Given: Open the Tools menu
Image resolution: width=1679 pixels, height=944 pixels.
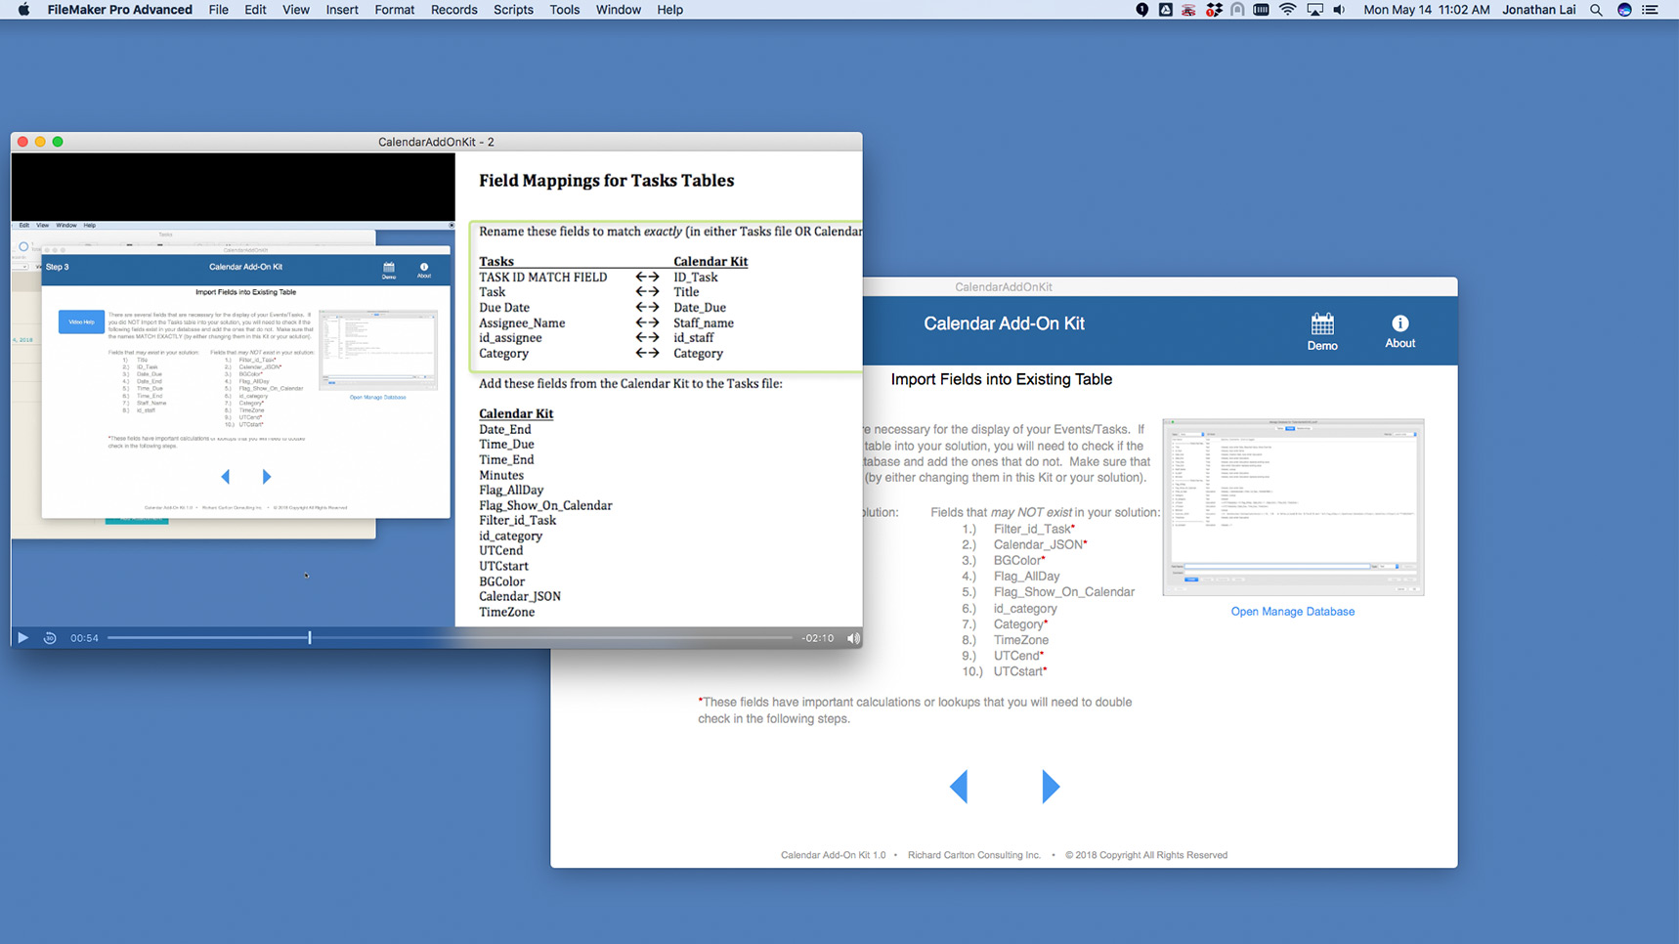Looking at the screenshot, I should tap(565, 10).
